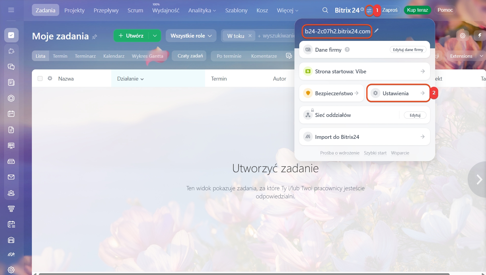
Task: Click the Prośba o wdrożenie link
Action: tap(340, 153)
